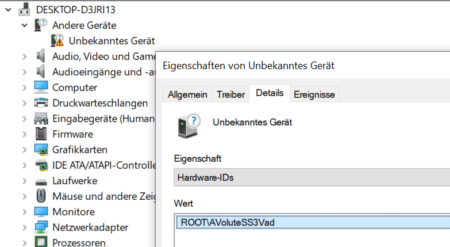Click the mouse icon for Mäuse und andere
The width and height of the screenshot is (450, 247).
pos(41,196)
